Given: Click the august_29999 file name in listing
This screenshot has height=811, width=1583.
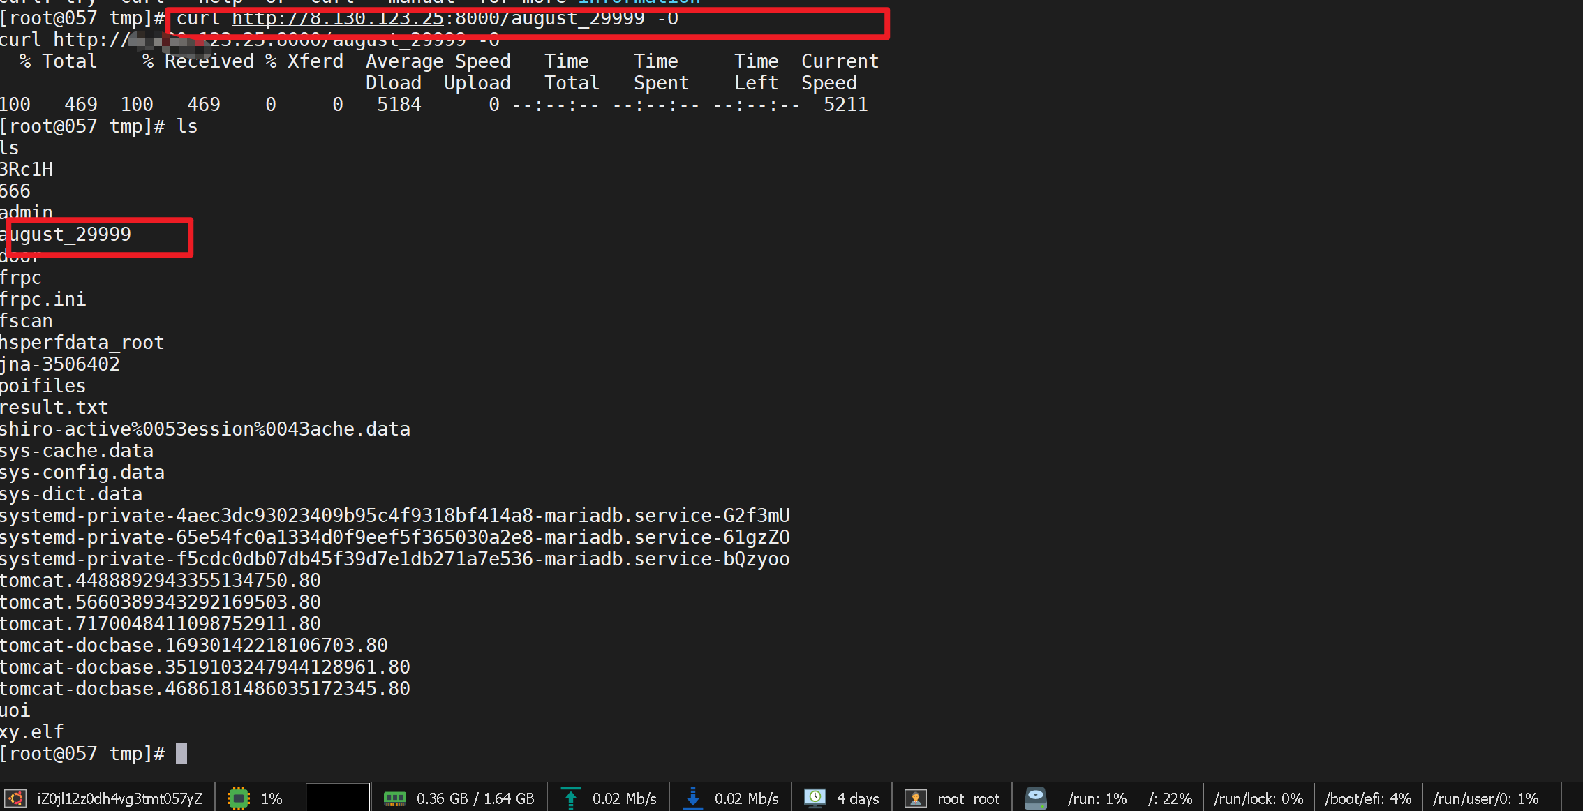Looking at the screenshot, I should click(66, 235).
